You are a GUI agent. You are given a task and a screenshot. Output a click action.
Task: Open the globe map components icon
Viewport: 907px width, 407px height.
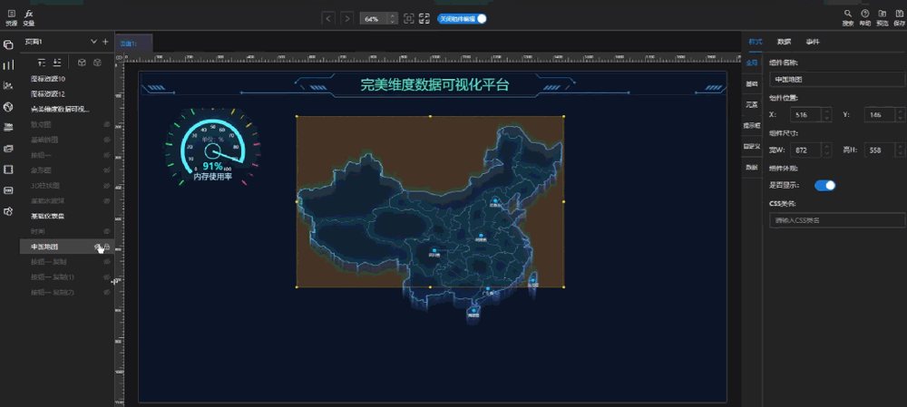click(x=8, y=107)
